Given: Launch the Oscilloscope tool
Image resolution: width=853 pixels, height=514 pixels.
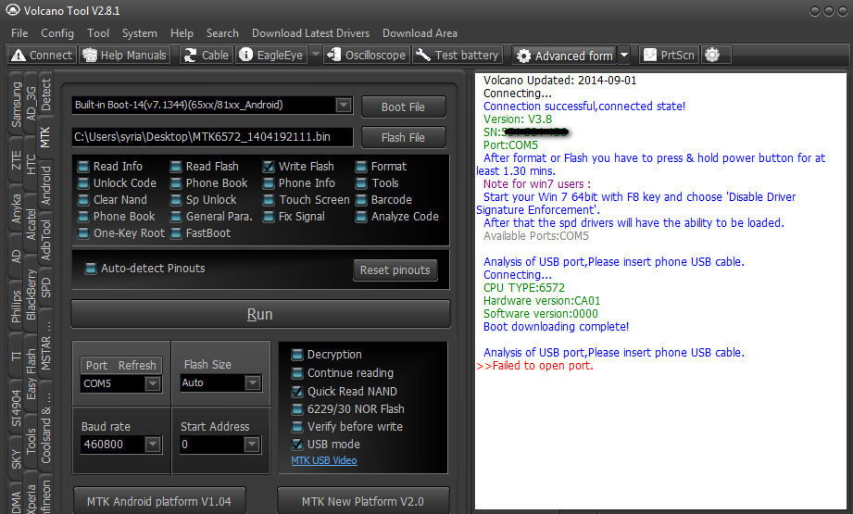Looking at the screenshot, I should 367,55.
